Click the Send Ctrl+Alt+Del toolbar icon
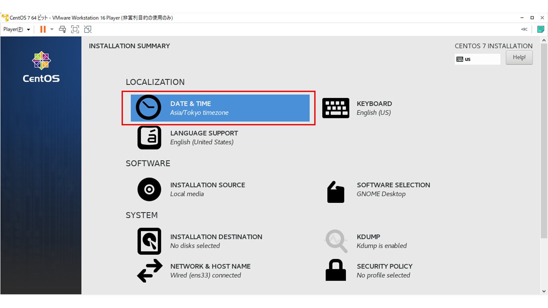 click(63, 29)
